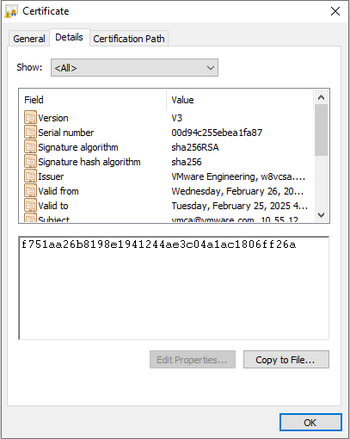Viewport: 350px width, 439px height.
Task: Click the Show dropdown chevron arrow
Action: coord(211,68)
